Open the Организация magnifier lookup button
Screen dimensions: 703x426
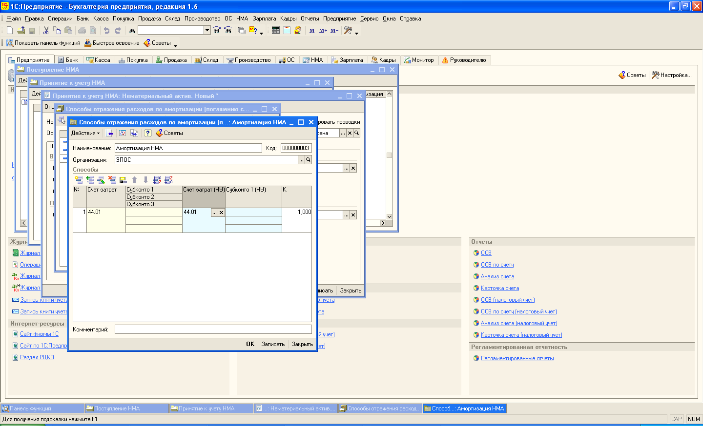coord(308,160)
